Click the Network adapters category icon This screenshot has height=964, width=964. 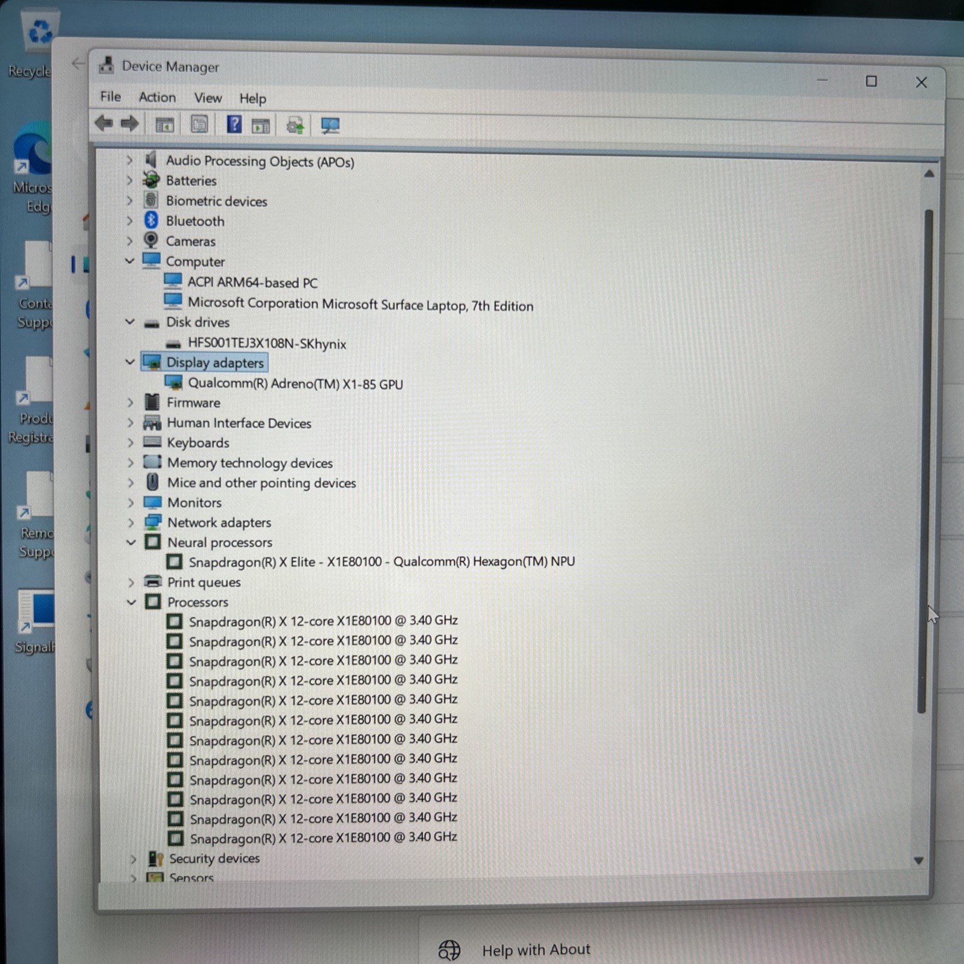click(153, 522)
